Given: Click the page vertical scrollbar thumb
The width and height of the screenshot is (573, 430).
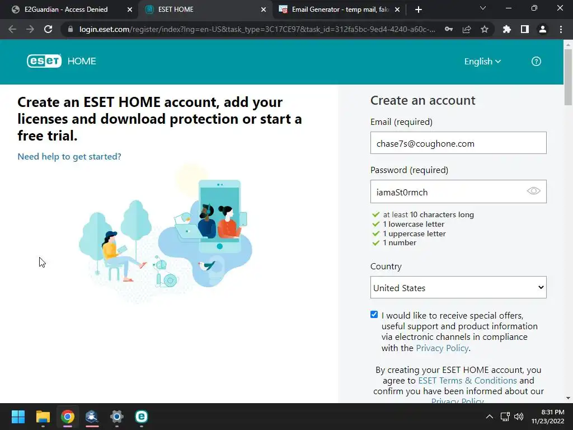Looking at the screenshot, I should (x=568, y=77).
